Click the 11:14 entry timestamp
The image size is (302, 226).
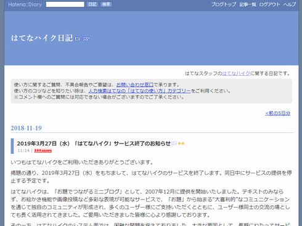coord(23,150)
